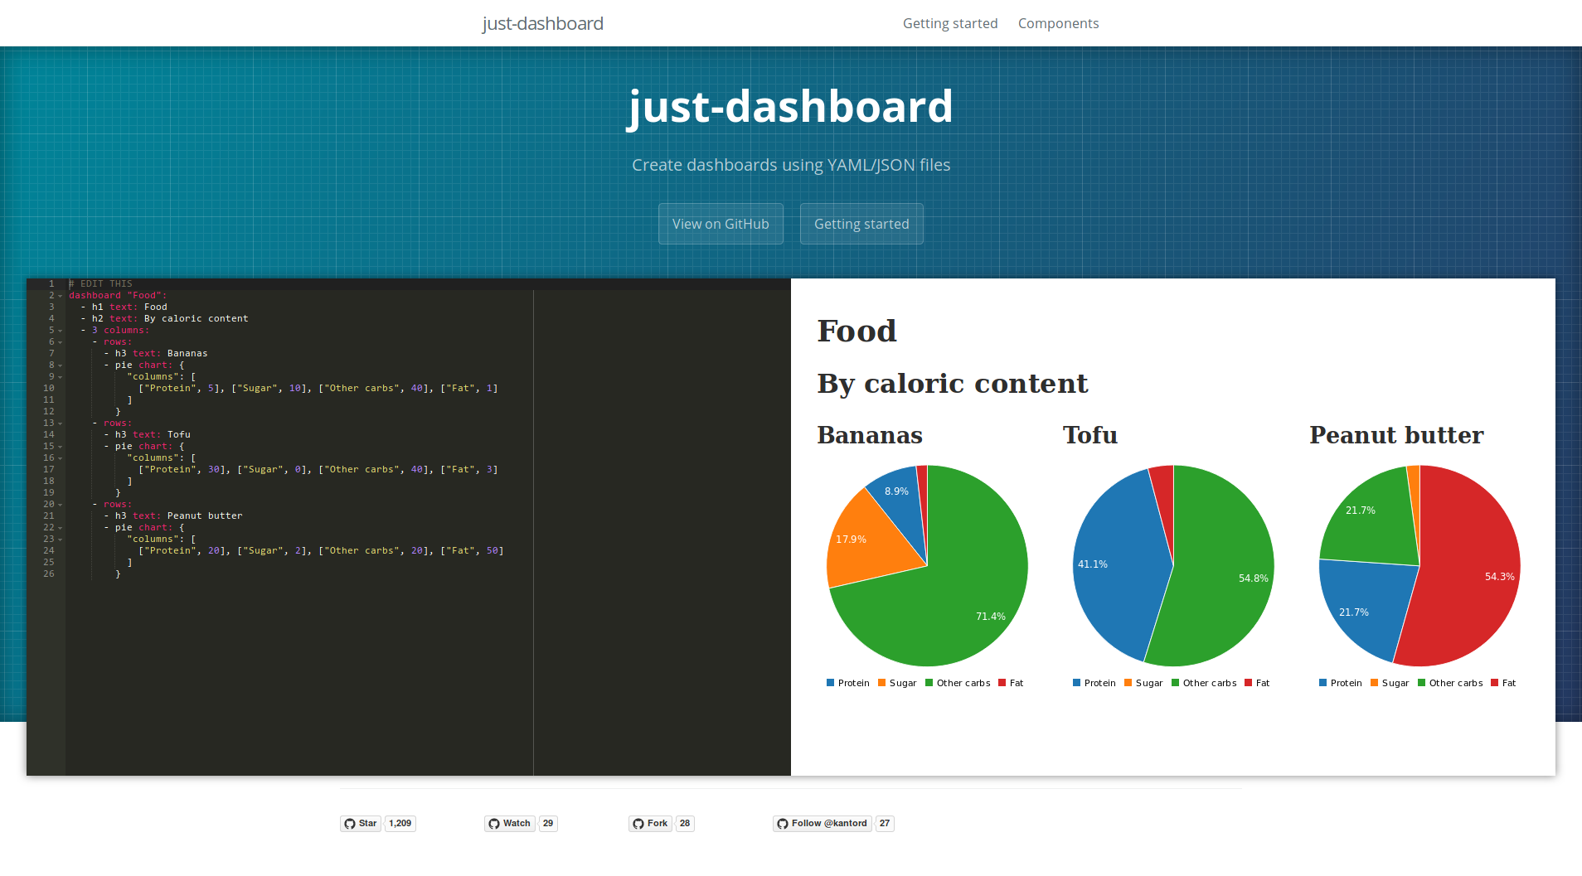
Task: Click the Getting started hero button
Action: [861, 224]
